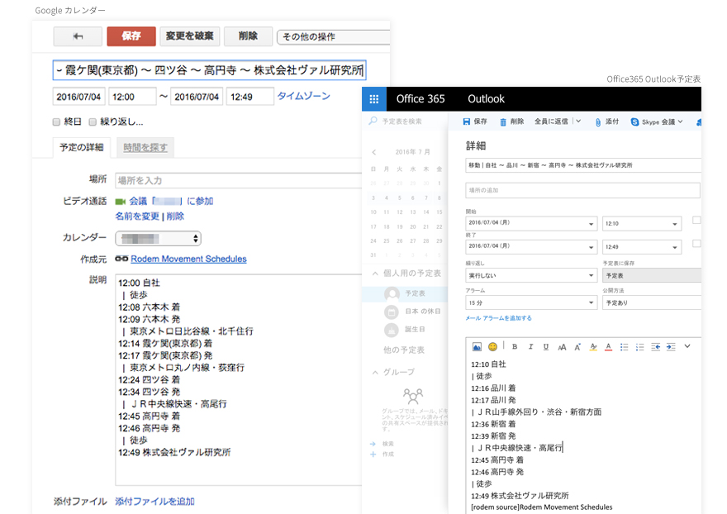Switch to the 時間を探す tab

coord(145,148)
